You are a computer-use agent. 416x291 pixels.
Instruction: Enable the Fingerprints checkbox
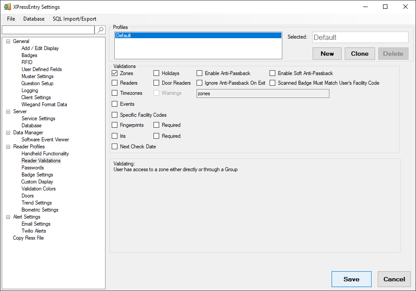[115, 125]
